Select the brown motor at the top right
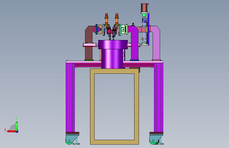Screen dimensions: 229x148 (144, 8)
